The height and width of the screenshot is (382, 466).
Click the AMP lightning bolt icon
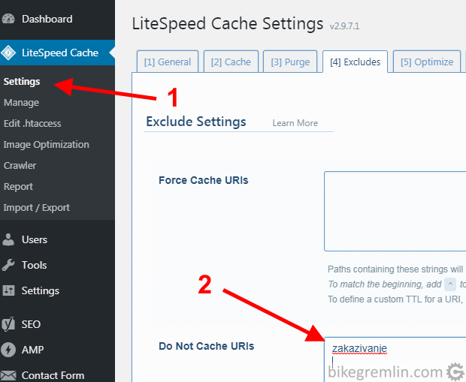point(8,350)
